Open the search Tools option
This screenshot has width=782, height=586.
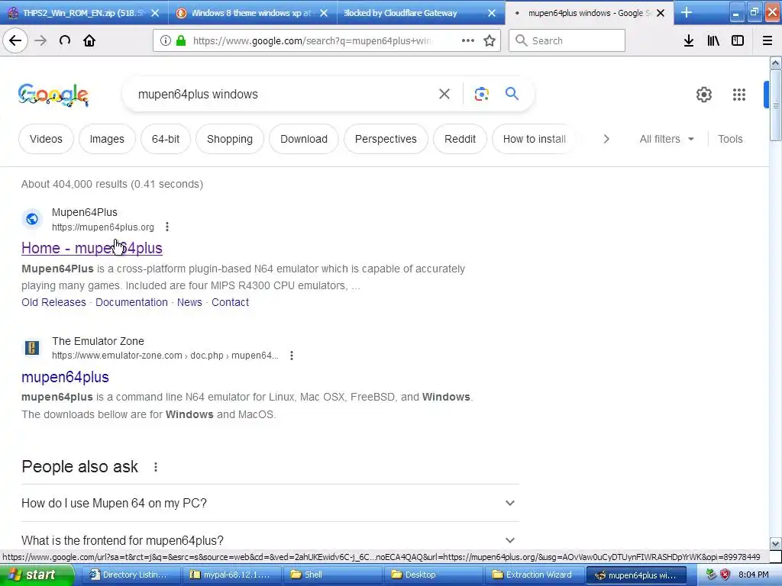730,139
